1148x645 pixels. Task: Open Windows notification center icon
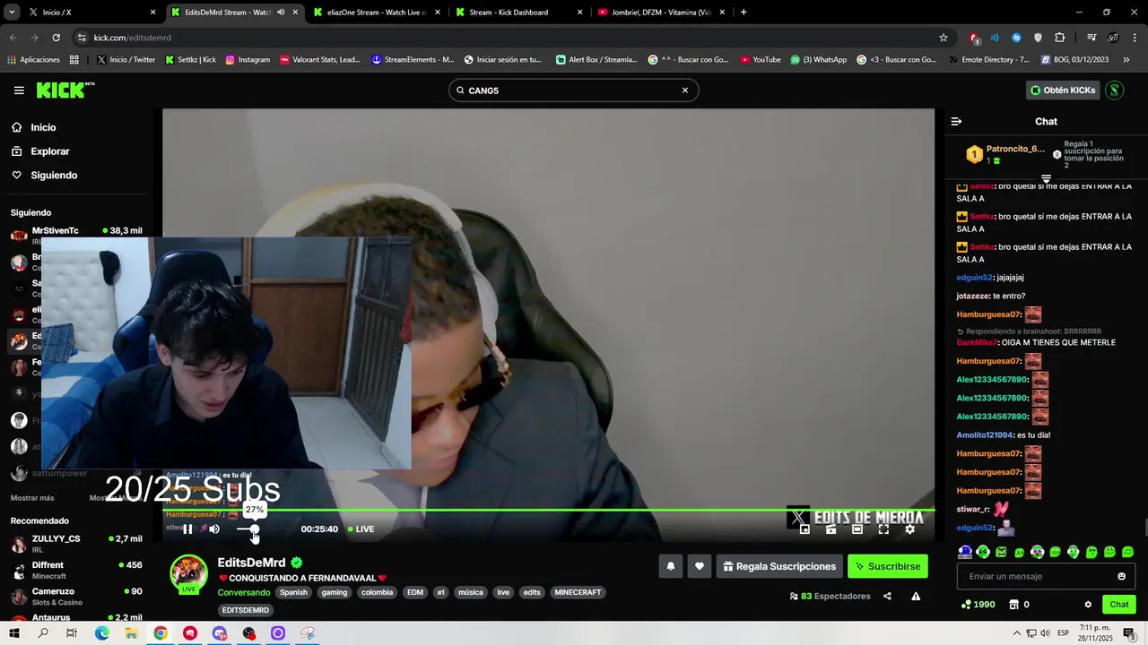(x=1130, y=633)
